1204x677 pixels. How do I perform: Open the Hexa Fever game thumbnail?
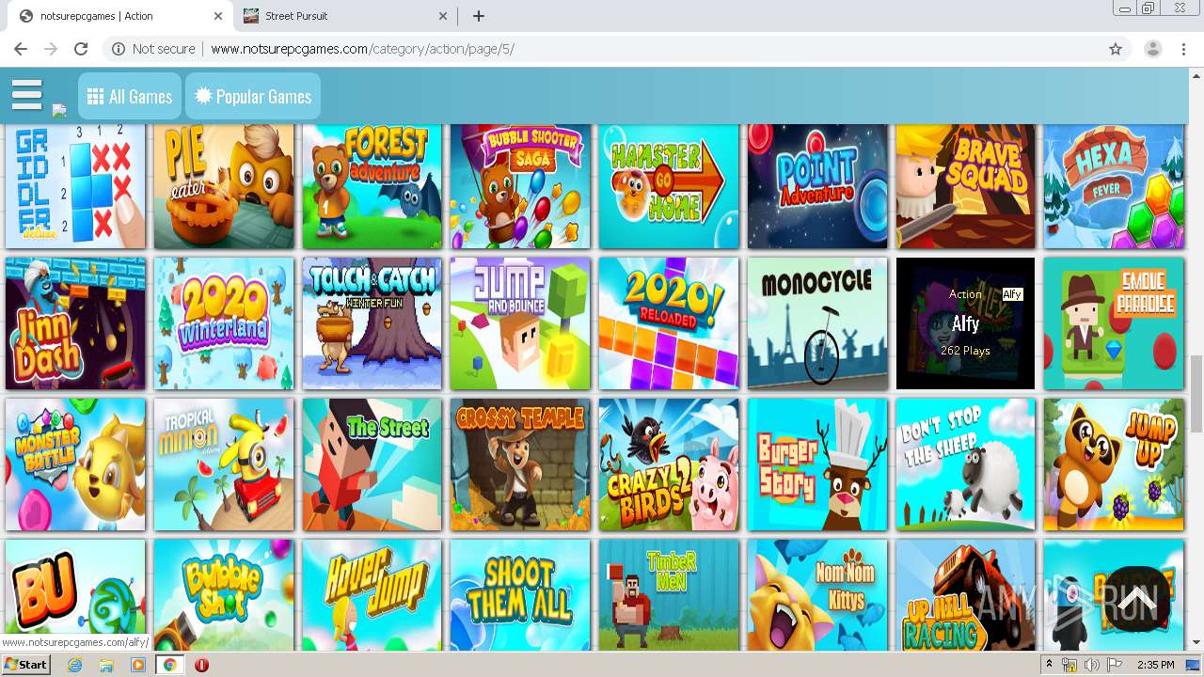pyautogui.click(x=1114, y=186)
